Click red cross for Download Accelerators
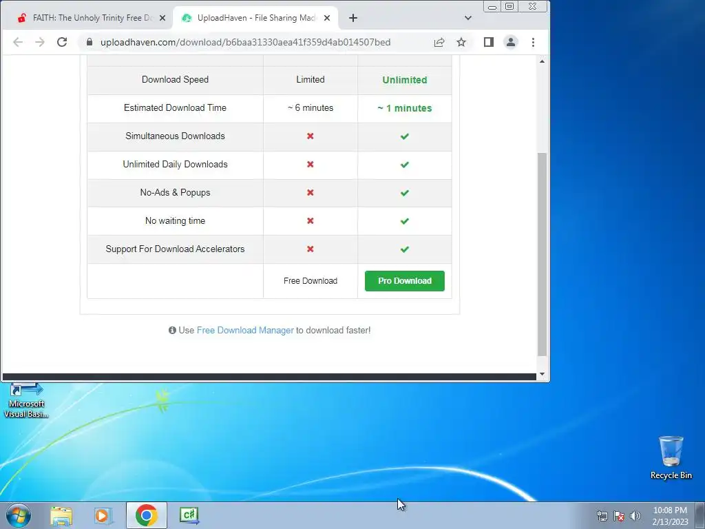705x529 pixels. pyautogui.click(x=311, y=249)
